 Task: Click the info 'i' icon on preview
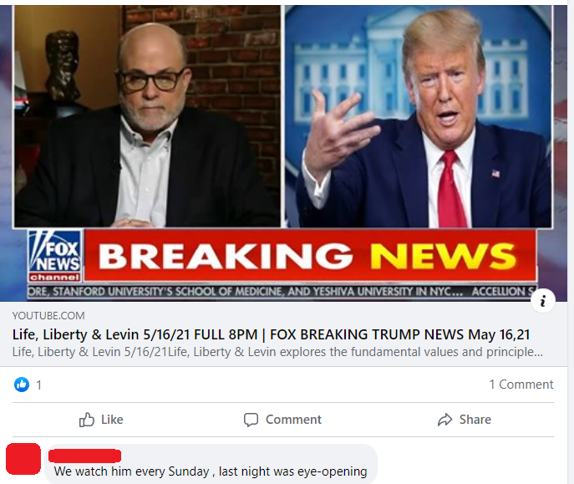[x=543, y=301]
